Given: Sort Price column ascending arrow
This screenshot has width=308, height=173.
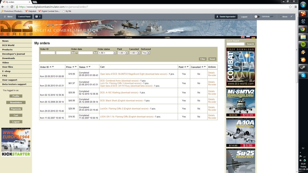Looking at the screenshot, I should coord(73,67).
